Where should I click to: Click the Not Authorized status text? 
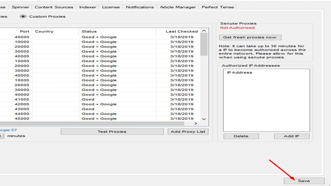coord(237,28)
